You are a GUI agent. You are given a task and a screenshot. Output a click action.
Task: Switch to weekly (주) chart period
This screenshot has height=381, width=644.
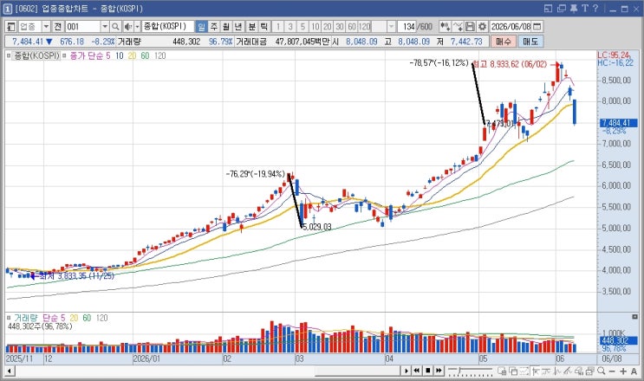(214, 27)
